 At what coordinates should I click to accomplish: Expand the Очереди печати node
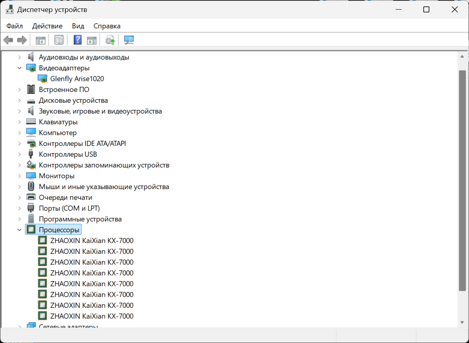coord(20,197)
